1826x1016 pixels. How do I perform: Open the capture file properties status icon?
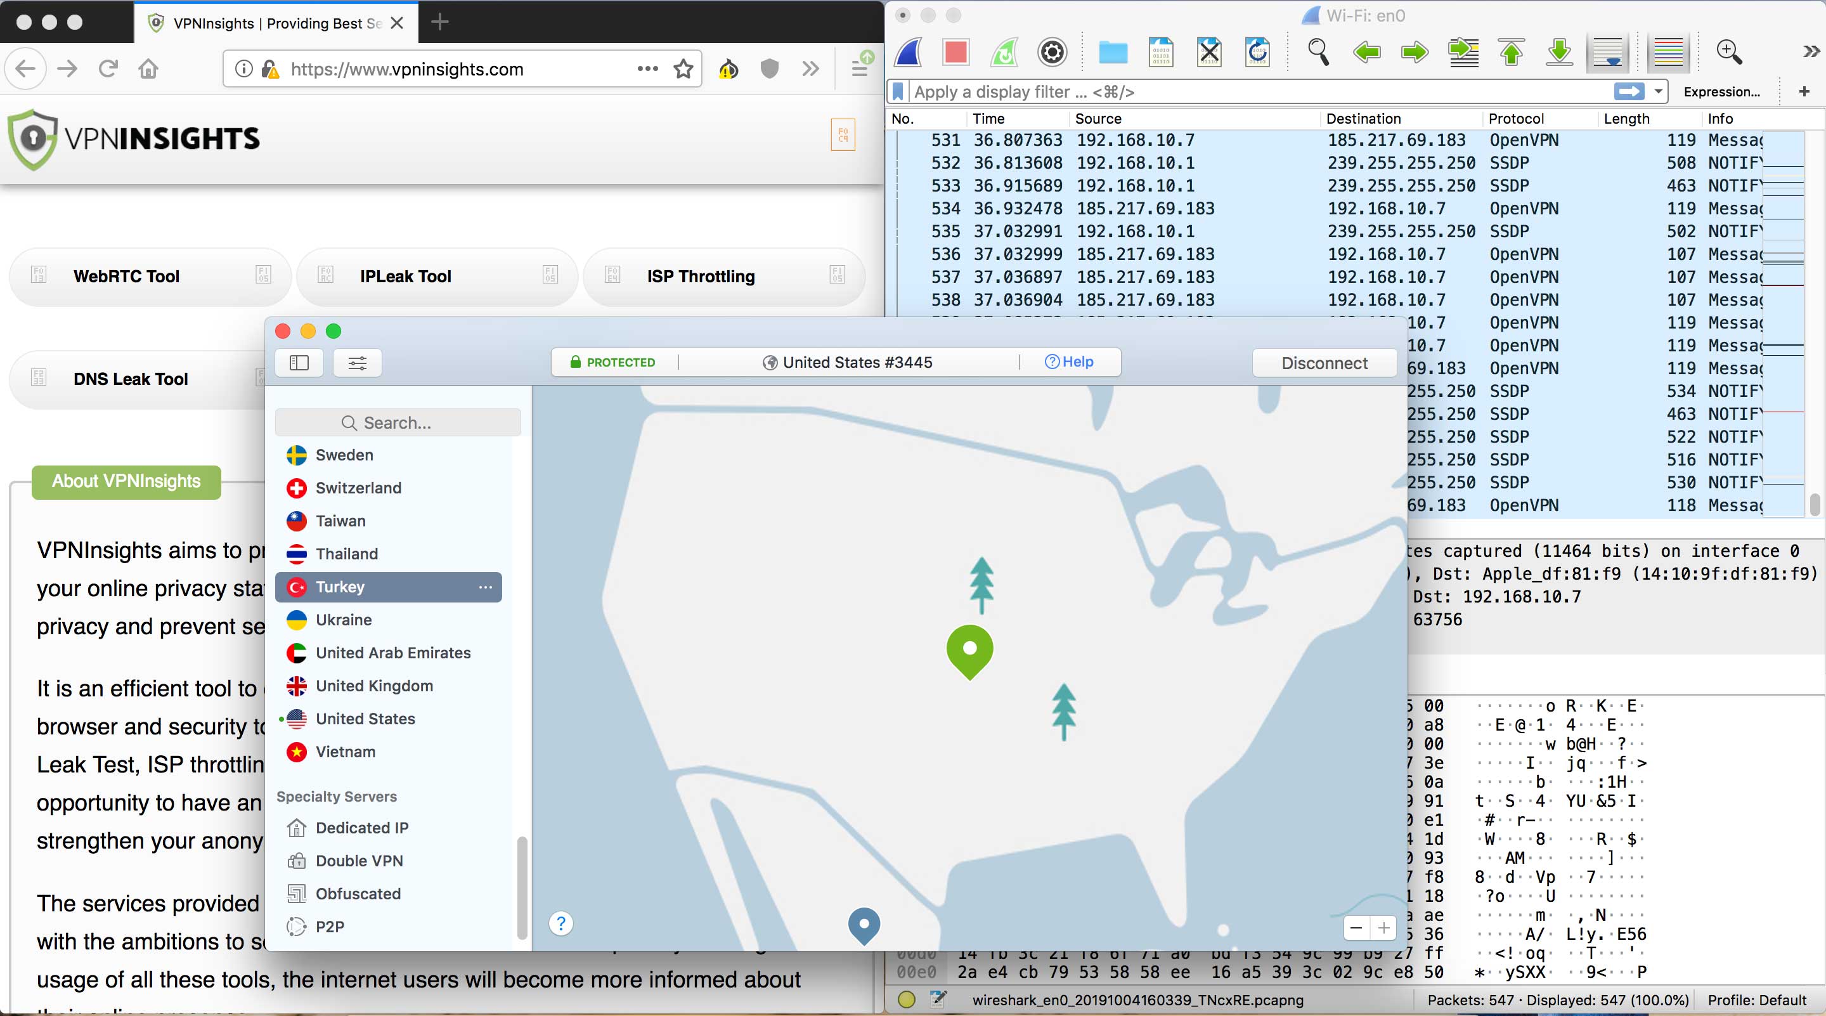pyautogui.click(x=906, y=1000)
